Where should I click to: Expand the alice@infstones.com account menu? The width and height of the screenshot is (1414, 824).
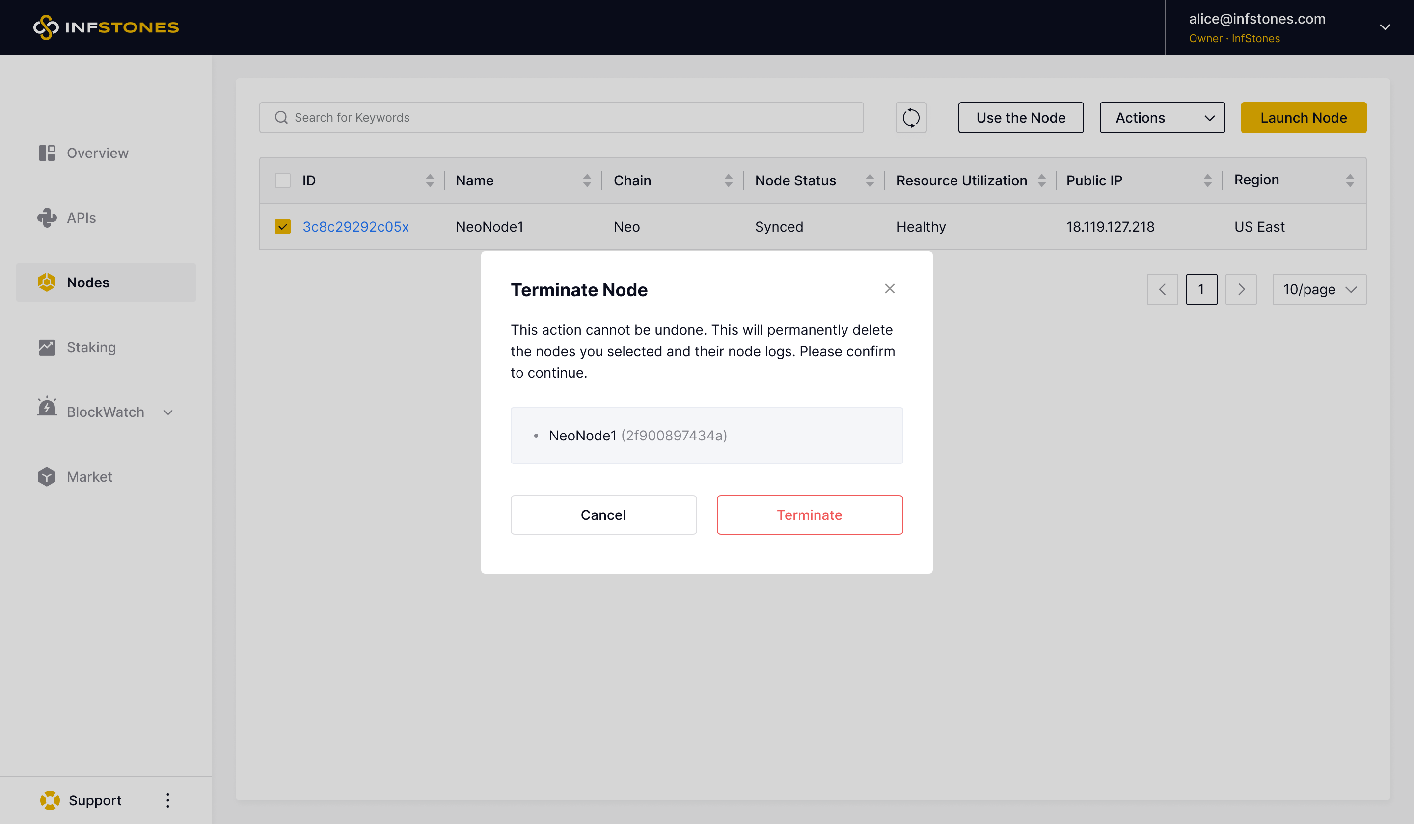pyautogui.click(x=1384, y=27)
